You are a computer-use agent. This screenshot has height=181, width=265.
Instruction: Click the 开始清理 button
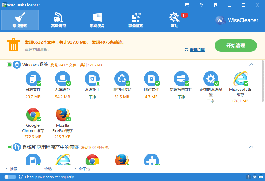pyautogui.click(x=236, y=46)
